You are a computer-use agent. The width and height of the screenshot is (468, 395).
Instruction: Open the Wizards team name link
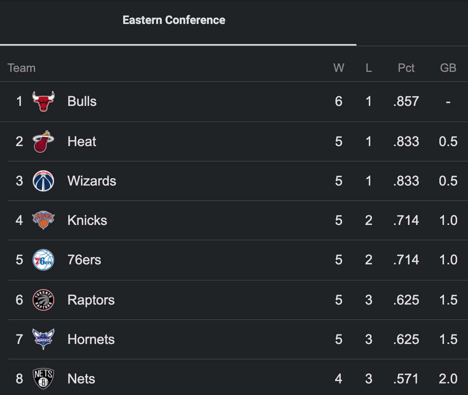[x=92, y=181]
